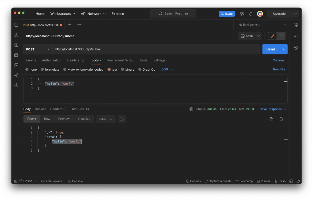Switch to the Tests tab

[144, 60]
